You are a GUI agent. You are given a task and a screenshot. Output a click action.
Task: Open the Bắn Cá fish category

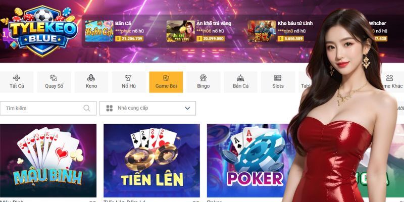click(x=241, y=82)
